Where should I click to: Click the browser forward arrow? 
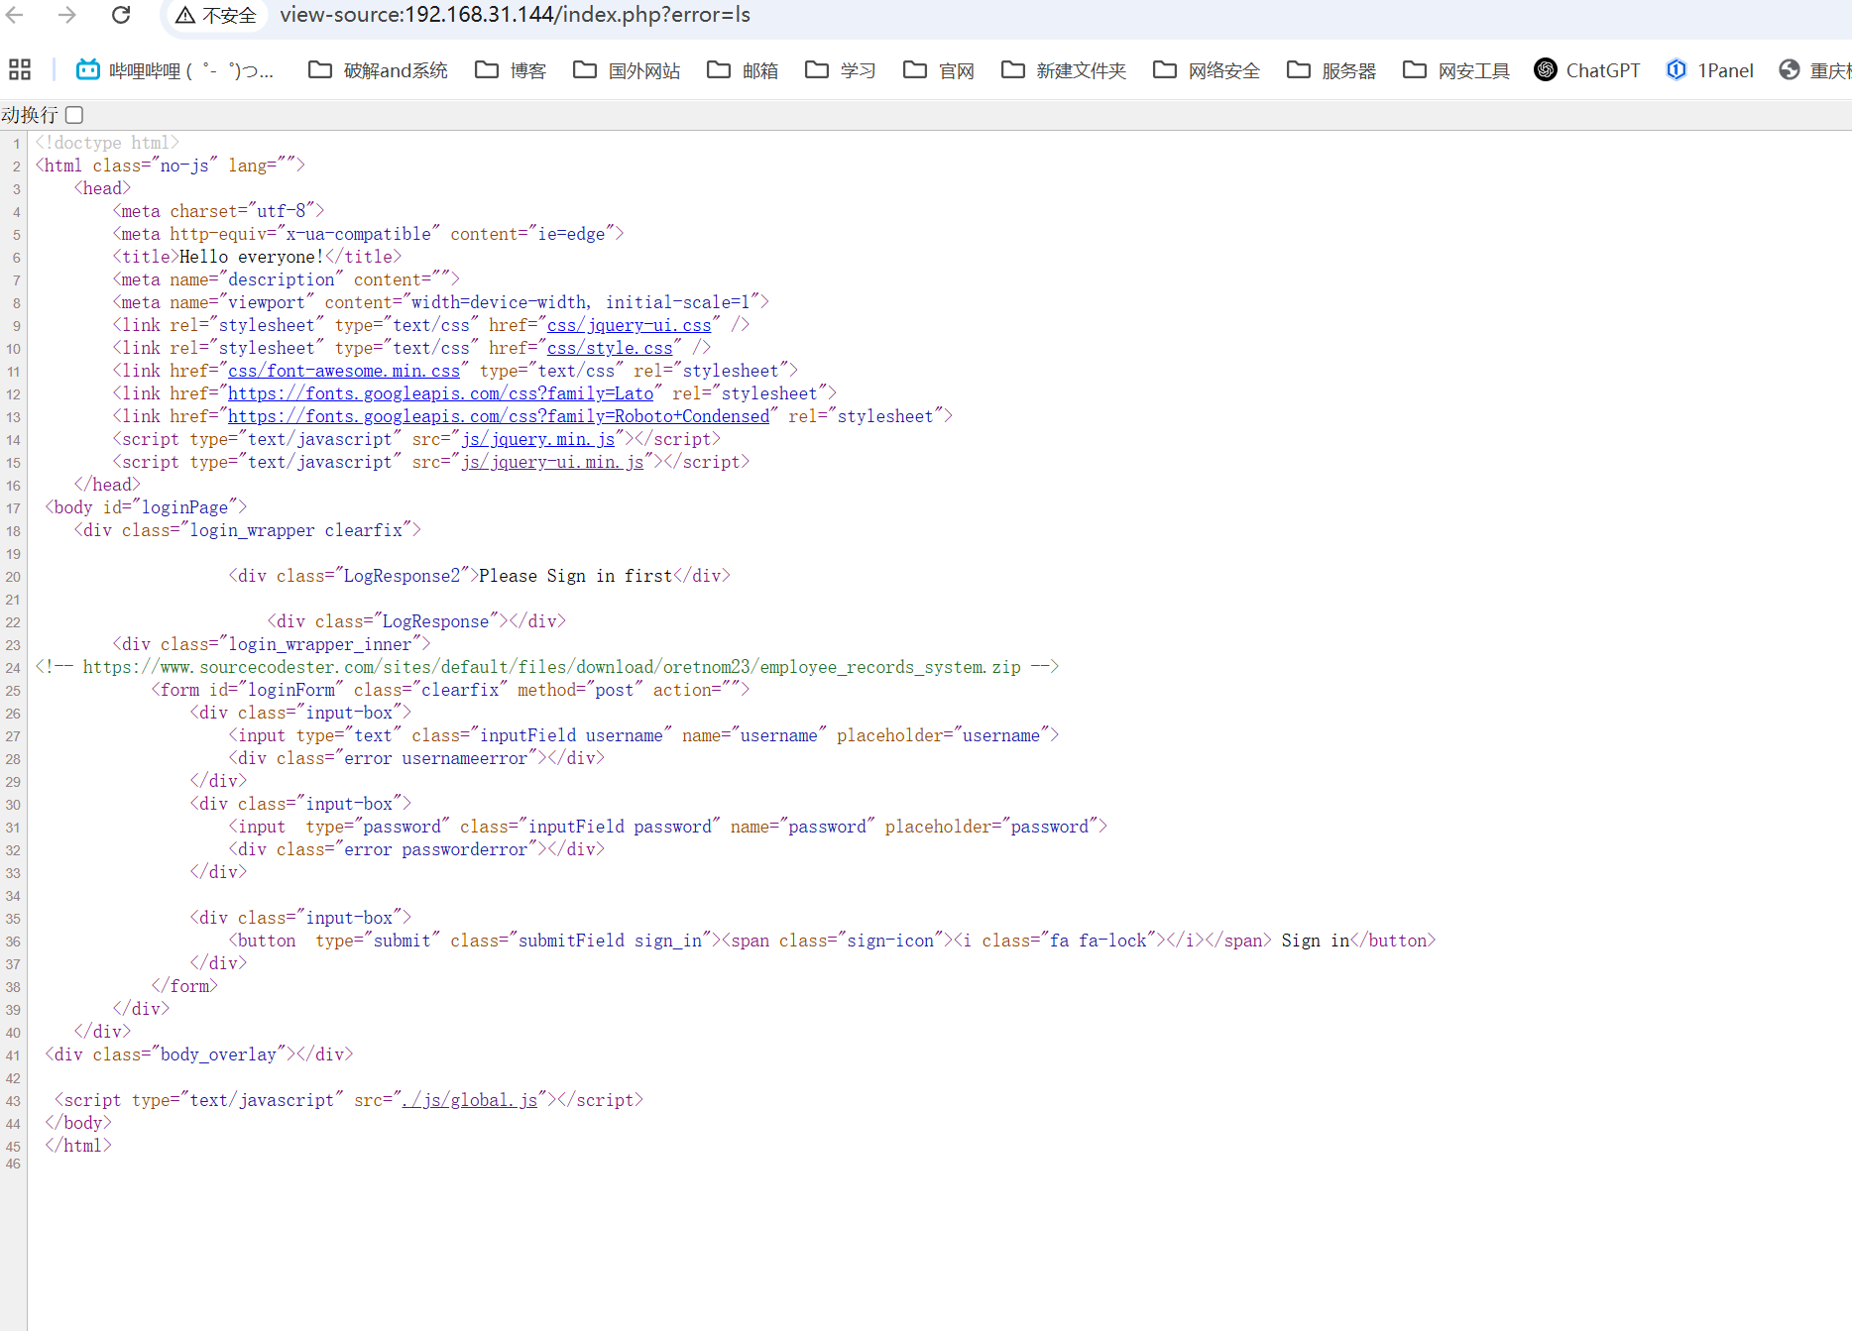[66, 15]
